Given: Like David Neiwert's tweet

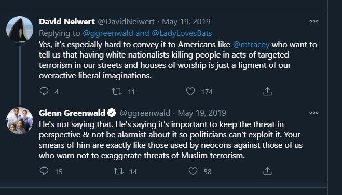Looking at the screenshot, I should pyautogui.click(x=190, y=91).
